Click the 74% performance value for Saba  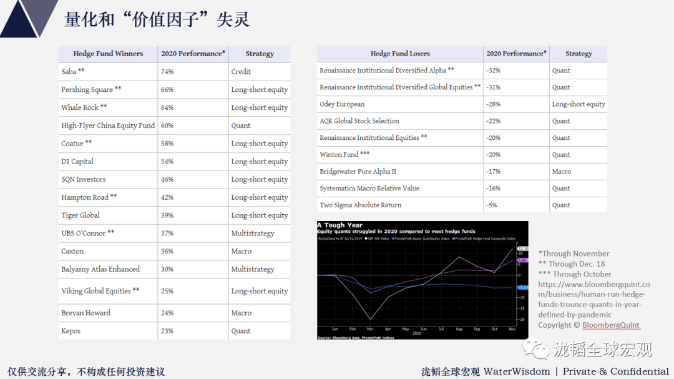167,71
